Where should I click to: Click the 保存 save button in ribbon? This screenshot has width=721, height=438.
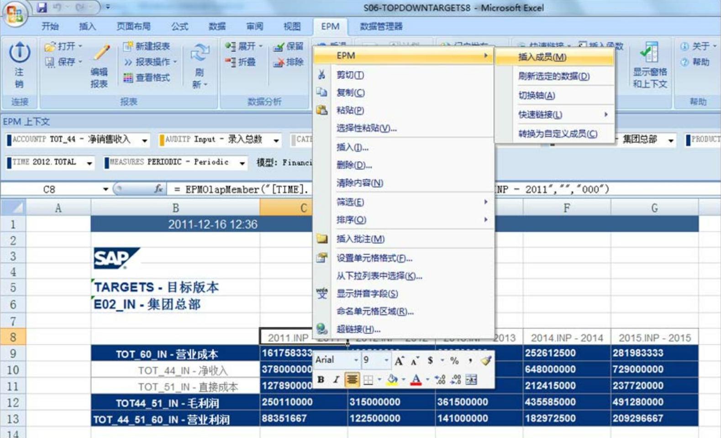pos(64,62)
